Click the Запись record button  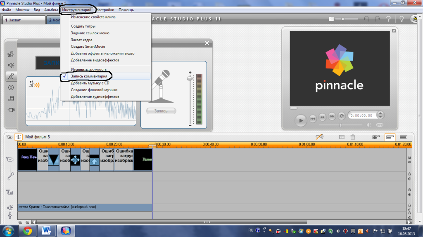161,111
